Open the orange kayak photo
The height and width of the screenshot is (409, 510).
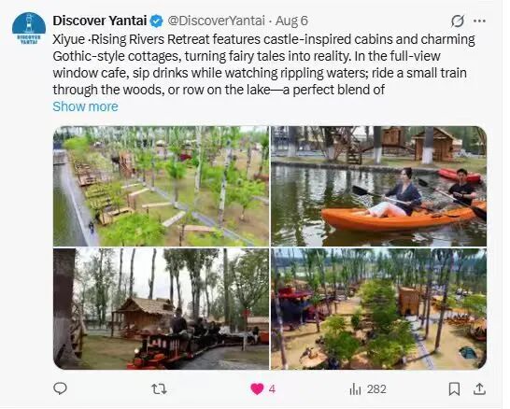(379, 186)
